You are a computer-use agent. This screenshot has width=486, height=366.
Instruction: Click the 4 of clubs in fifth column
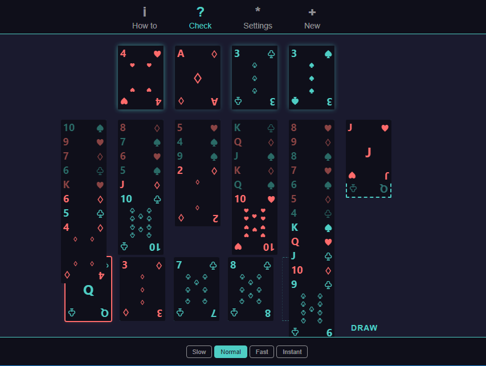(x=312, y=213)
